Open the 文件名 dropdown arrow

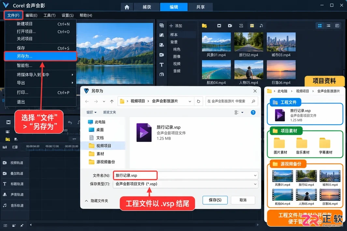255,175
